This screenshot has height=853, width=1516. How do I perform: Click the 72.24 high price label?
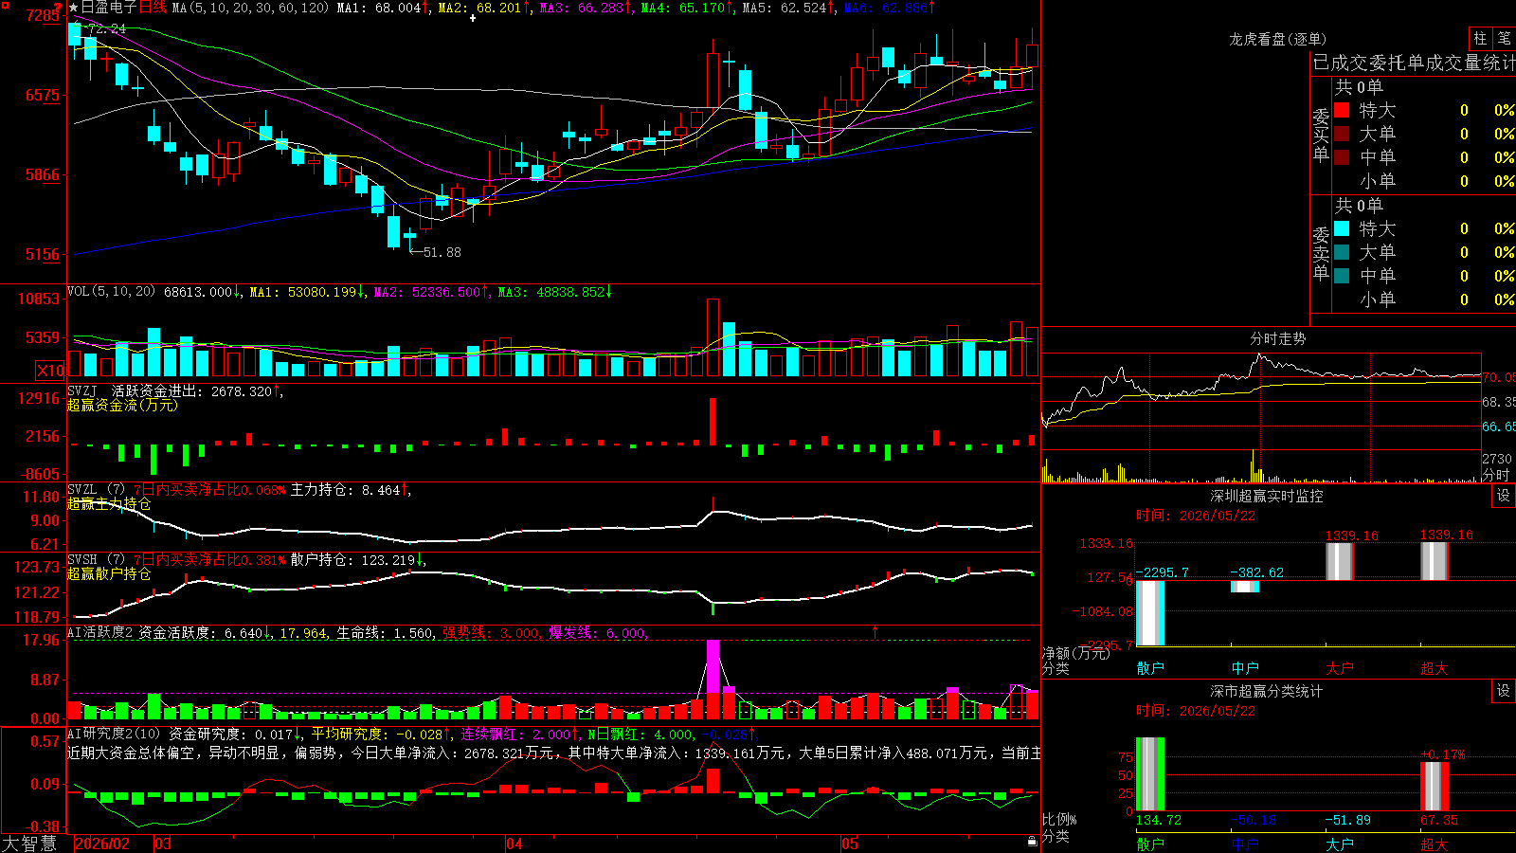(x=106, y=28)
